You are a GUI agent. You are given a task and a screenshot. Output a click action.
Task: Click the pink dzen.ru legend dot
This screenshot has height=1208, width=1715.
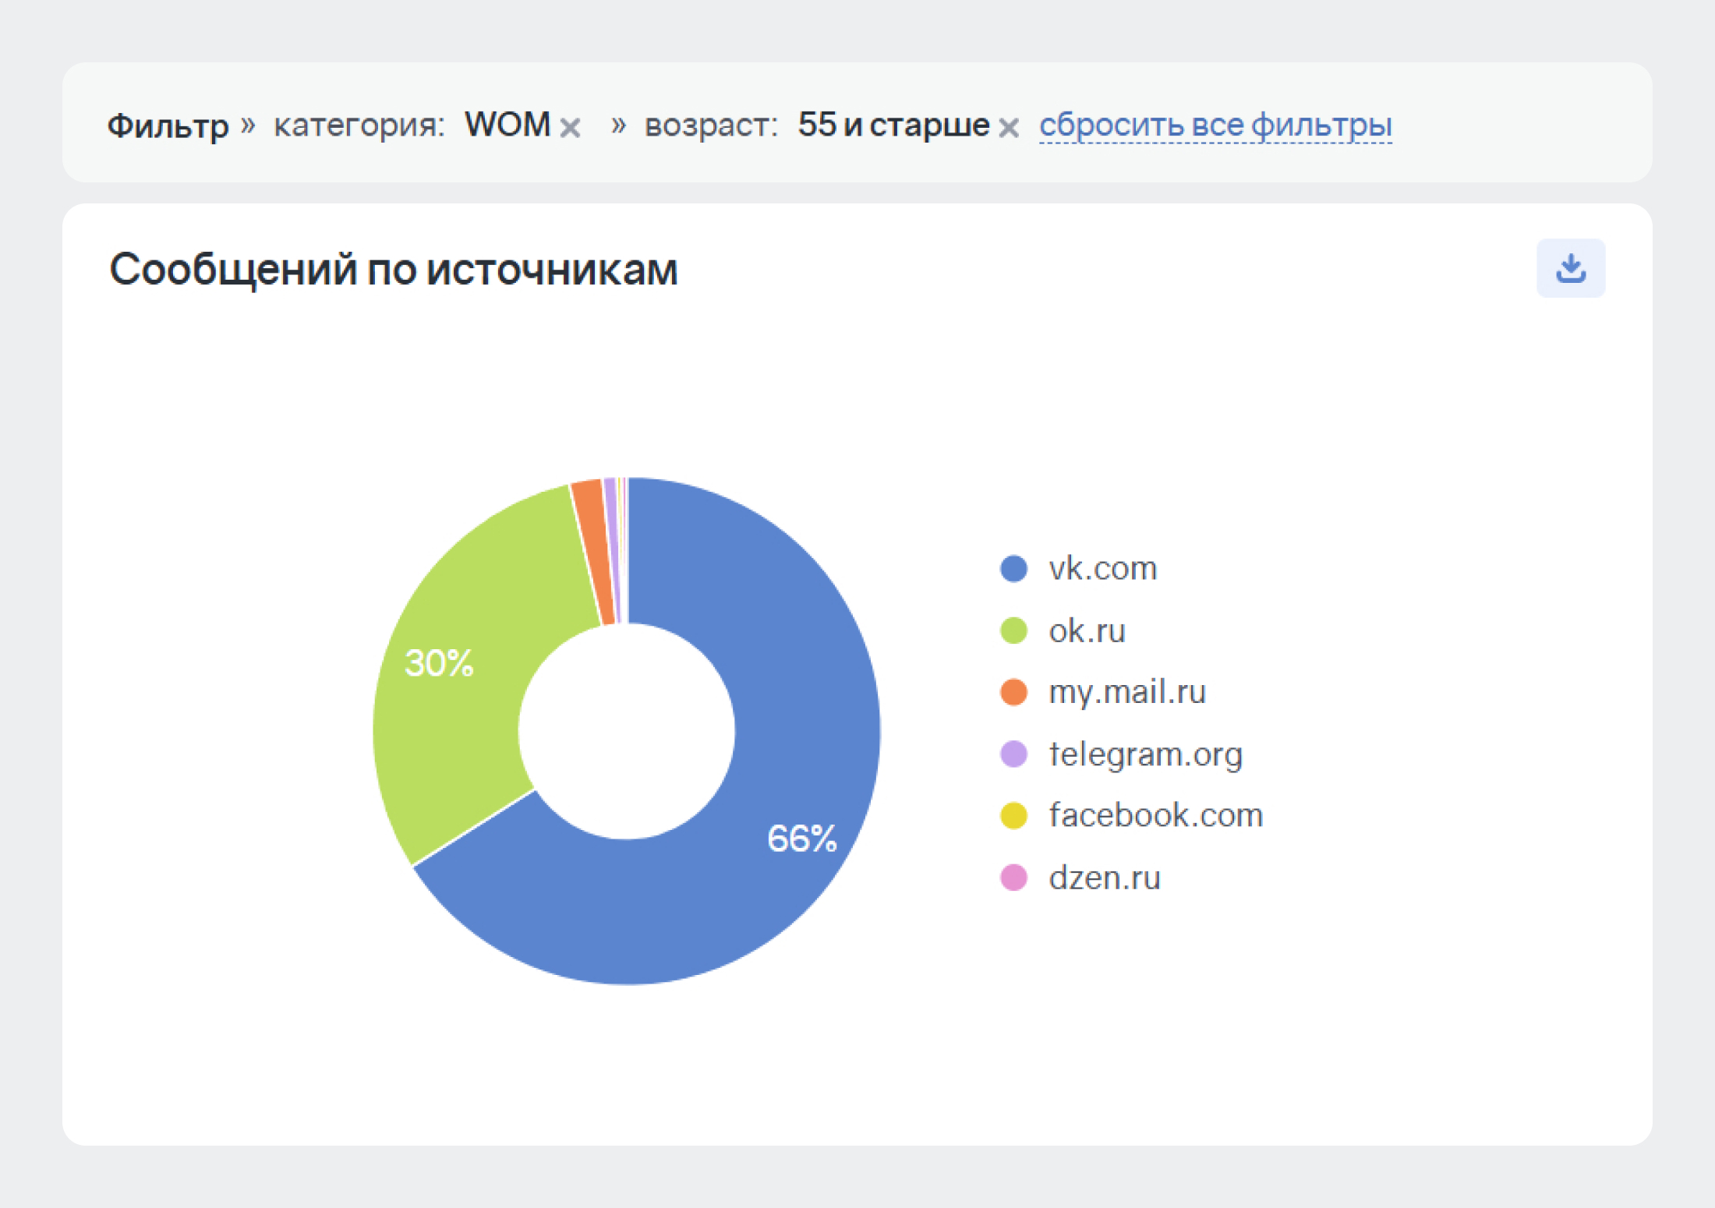pyautogui.click(x=1013, y=878)
